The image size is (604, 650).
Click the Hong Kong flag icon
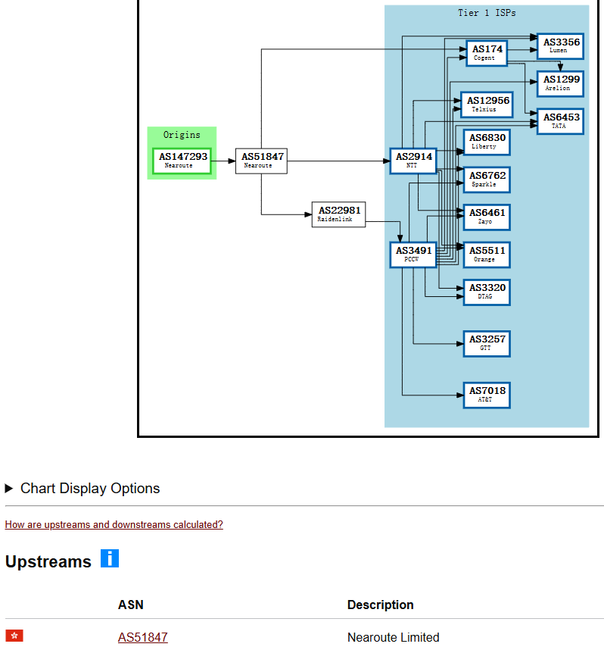pyautogui.click(x=14, y=636)
